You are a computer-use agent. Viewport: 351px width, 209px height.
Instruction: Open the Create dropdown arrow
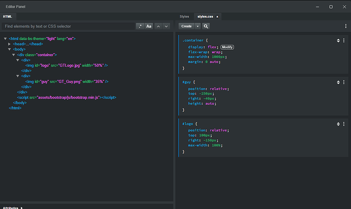(x=198, y=26)
